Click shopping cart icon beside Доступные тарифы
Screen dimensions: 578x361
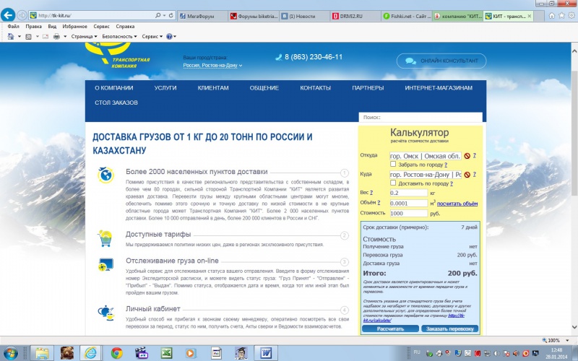pos(105,238)
